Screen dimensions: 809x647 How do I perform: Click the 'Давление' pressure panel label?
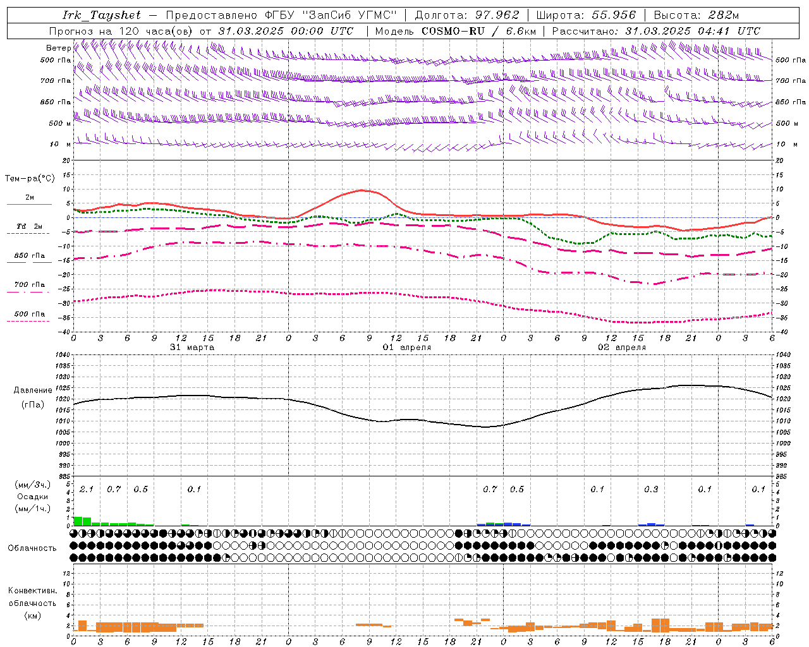33,390
